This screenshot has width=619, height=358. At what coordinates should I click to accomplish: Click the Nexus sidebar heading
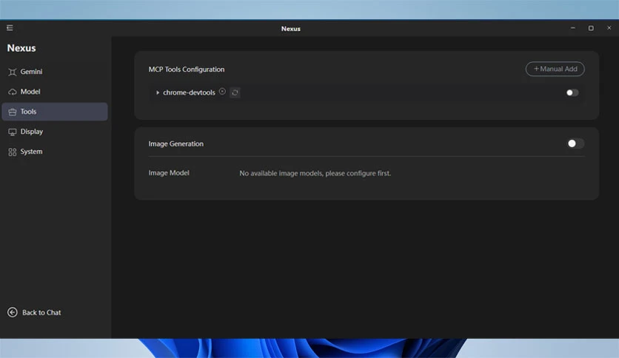coord(21,48)
